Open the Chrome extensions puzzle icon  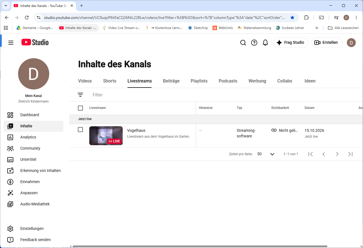306,18
